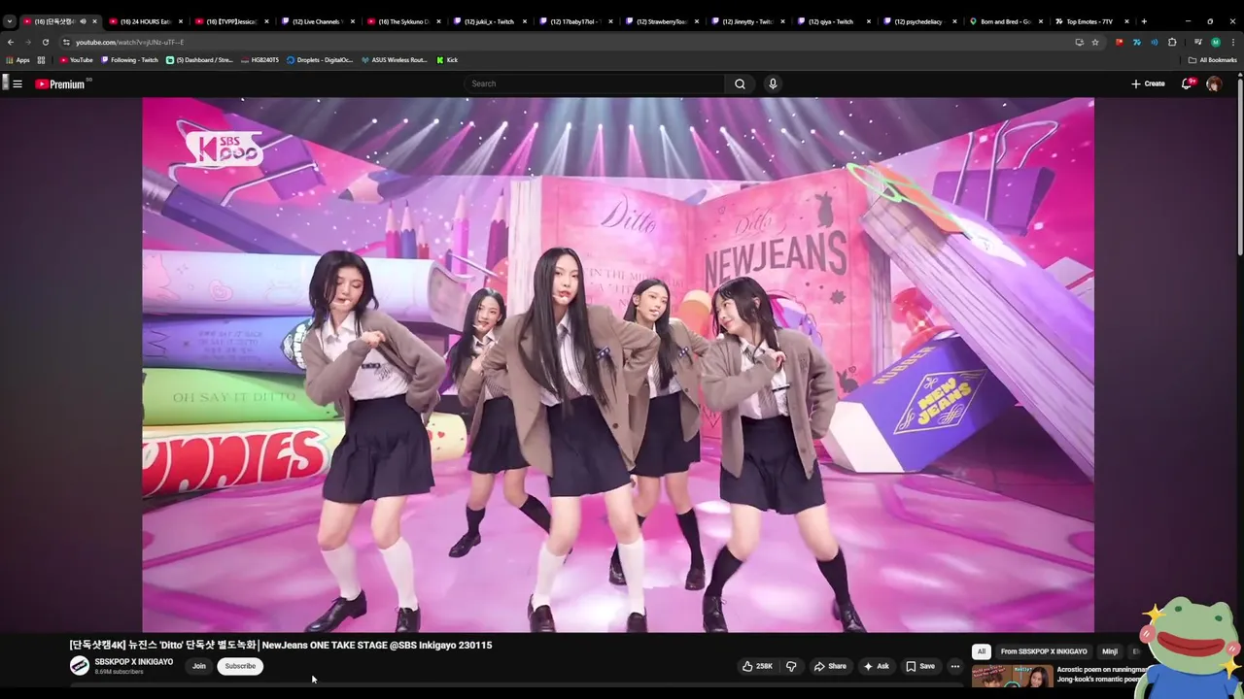Switch to The Sykkuno tab
1244x699 pixels.
(402, 21)
